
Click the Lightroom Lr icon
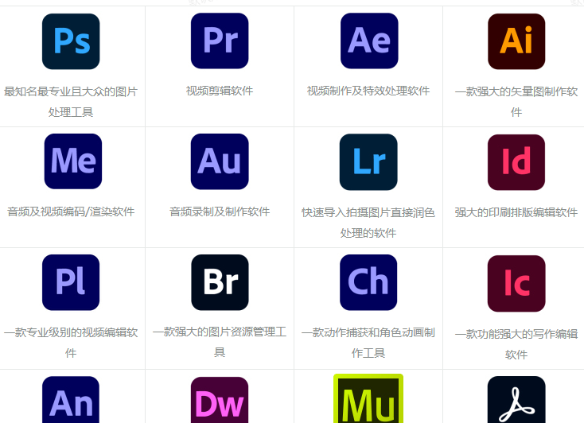point(368,162)
